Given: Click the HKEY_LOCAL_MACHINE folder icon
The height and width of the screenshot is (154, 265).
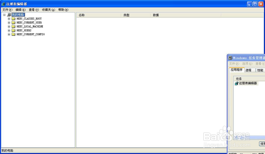Looking at the screenshot, I should [13, 26].
